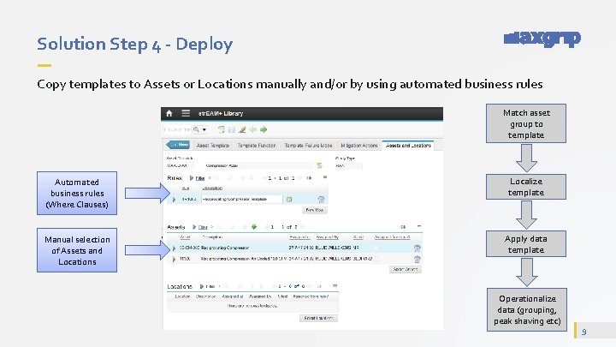Screen dimensions: 616x347
Task: Click the Select Locations button
Action: tap(318, 318)
